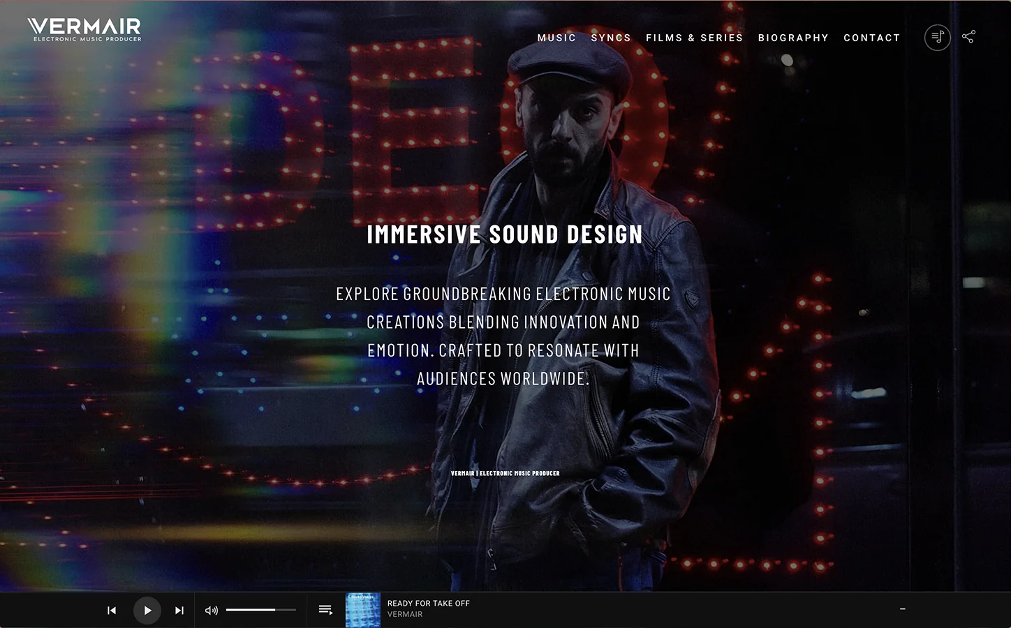Click the Immersive Sound Design heading
This screenshot has width=1011, height=628.
point(505,234)
